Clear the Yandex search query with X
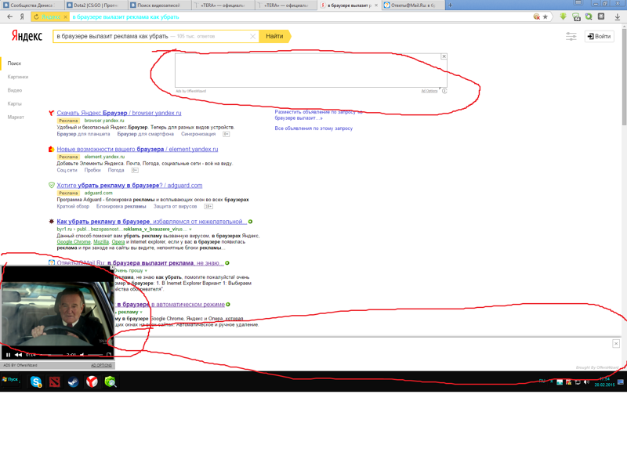This screenshot has height=470, width=627. (252, 37)
